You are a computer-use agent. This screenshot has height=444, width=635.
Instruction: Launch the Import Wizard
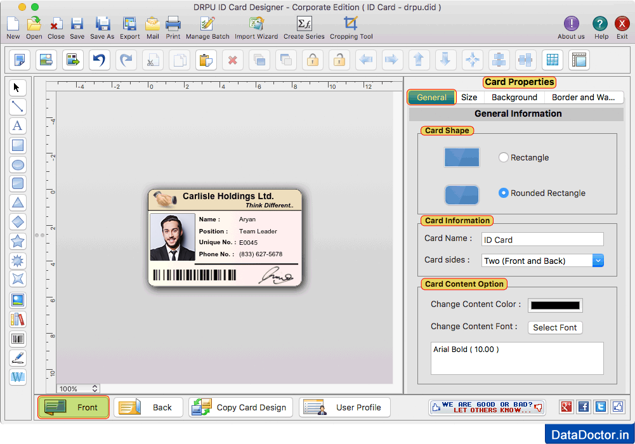[256, 27]
